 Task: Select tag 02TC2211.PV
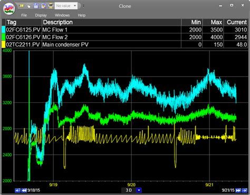click(23, 44)
